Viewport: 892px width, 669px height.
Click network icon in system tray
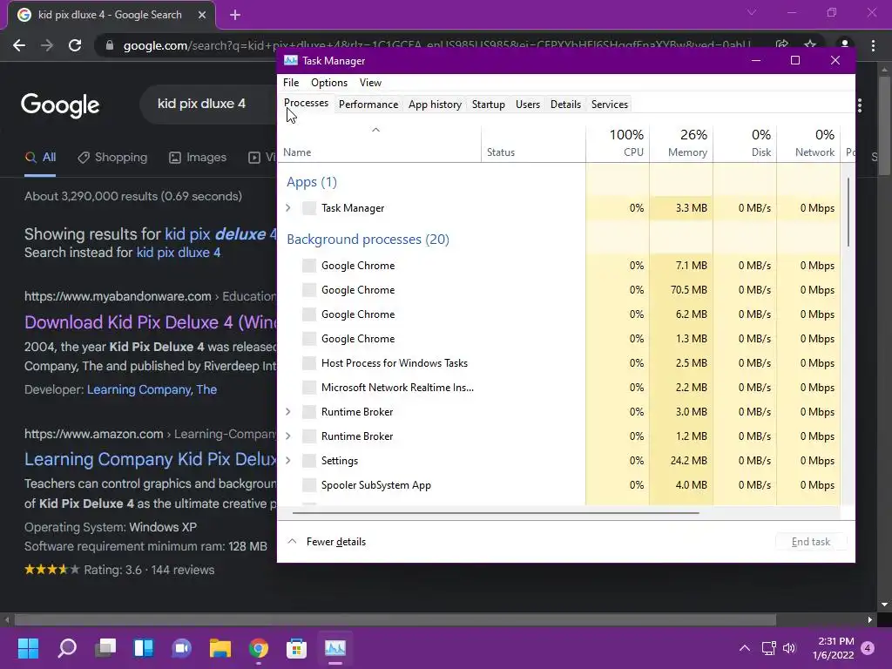[768, 648]
